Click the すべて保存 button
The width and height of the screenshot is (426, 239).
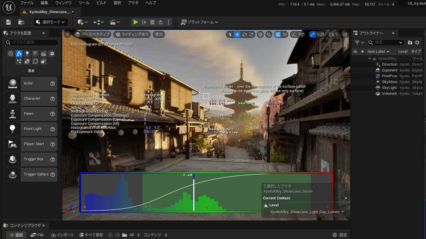click(91, 235)
